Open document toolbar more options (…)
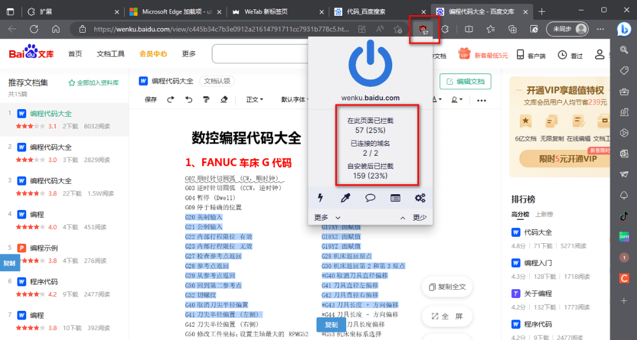 (481, 100)
